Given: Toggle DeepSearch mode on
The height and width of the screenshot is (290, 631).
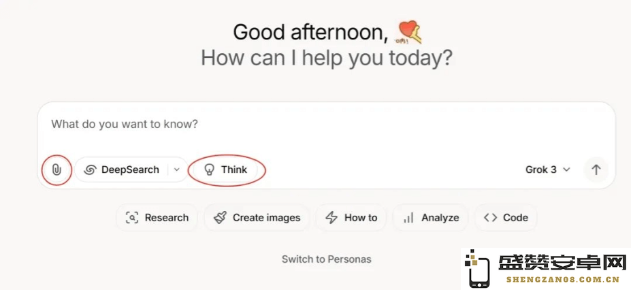Looking at the screenshot, I should [121, 170].
